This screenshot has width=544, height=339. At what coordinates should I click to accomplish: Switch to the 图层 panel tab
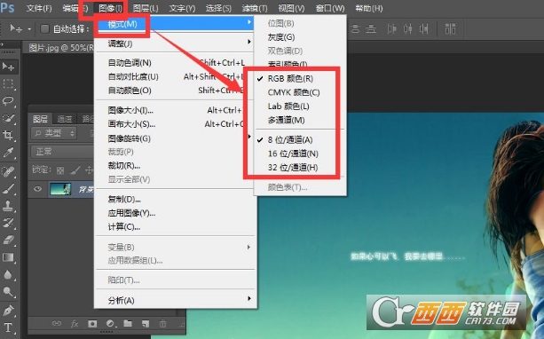click(40, 119)
